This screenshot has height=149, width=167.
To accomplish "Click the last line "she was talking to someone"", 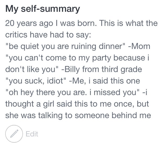I will [78, 115].
